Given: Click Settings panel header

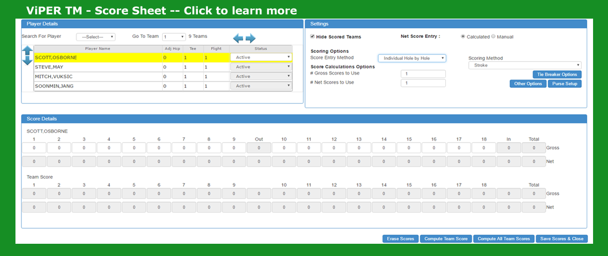Looking at the screenshot, I should pyautogui.click(x=446, y=23).
